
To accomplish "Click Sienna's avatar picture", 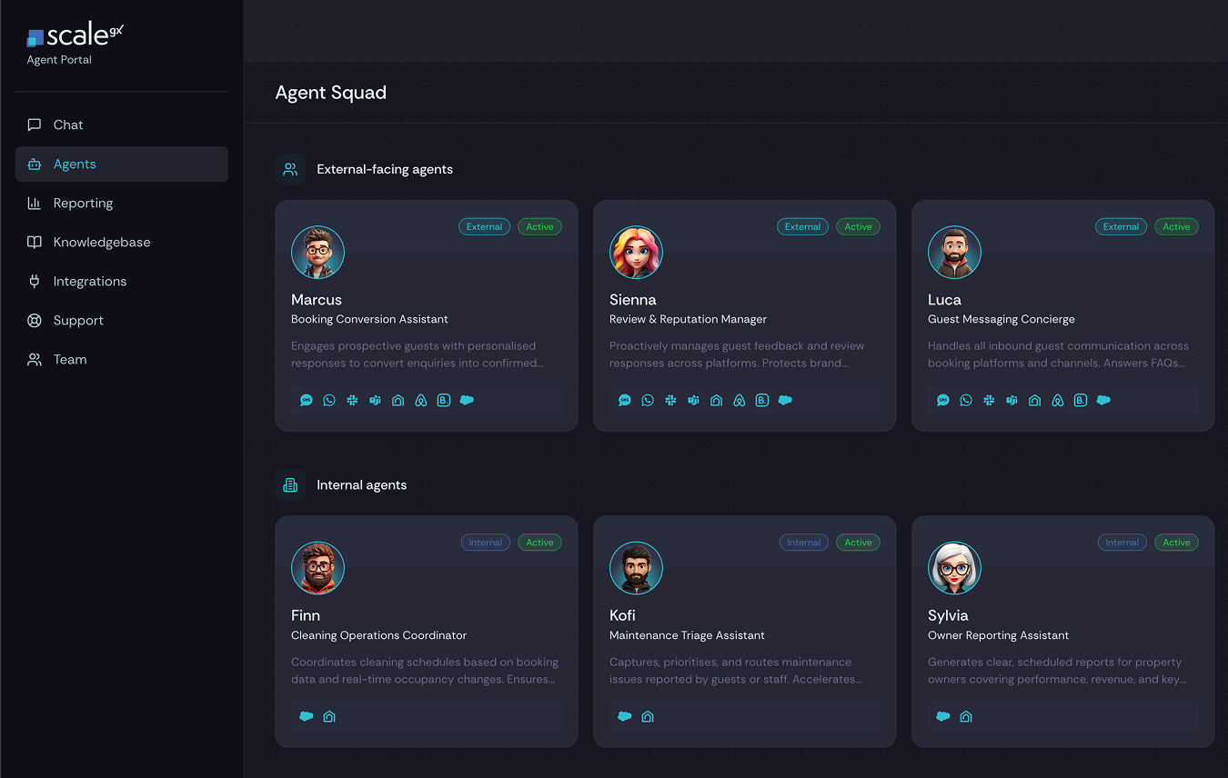I will [x=636, y=252].
